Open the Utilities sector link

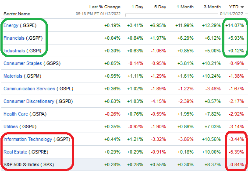click(x=11, y=127)
